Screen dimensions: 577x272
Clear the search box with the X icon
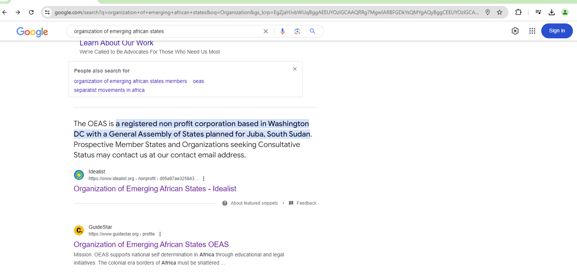click(x=266, y=31)
